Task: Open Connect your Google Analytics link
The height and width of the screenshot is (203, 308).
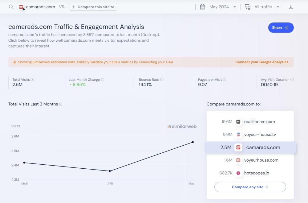Action: pyautogui.click(x=262, y=62)
